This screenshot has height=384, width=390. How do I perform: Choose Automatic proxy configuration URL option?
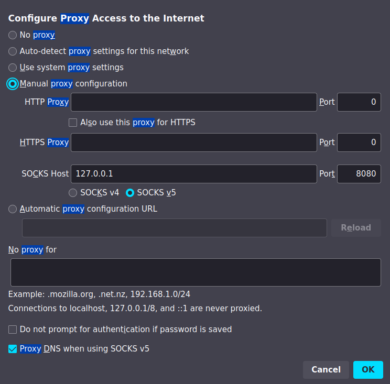(x=13, y=209)
